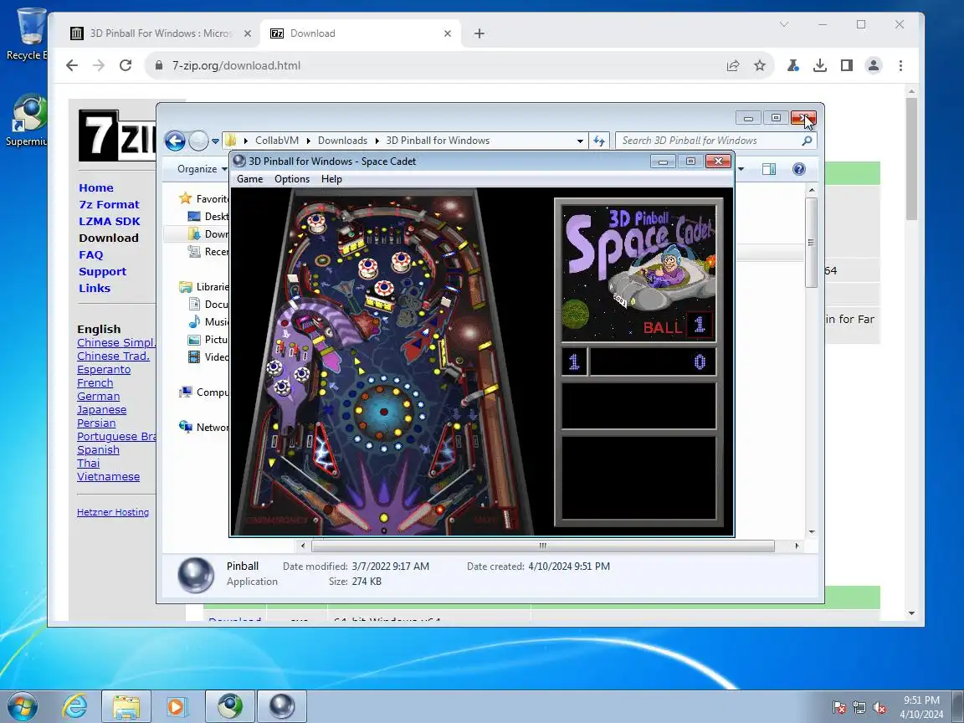Select Downloads in the address breadcrumb

click(342, 141)
